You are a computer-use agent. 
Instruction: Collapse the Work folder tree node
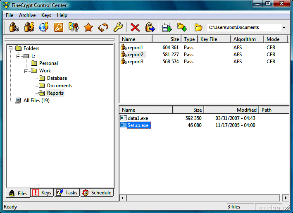[x=26, y=71]
